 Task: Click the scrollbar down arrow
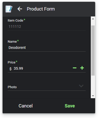coord(93,96)
